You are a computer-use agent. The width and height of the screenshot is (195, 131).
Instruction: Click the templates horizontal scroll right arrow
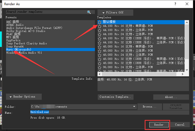coord(182,74)
